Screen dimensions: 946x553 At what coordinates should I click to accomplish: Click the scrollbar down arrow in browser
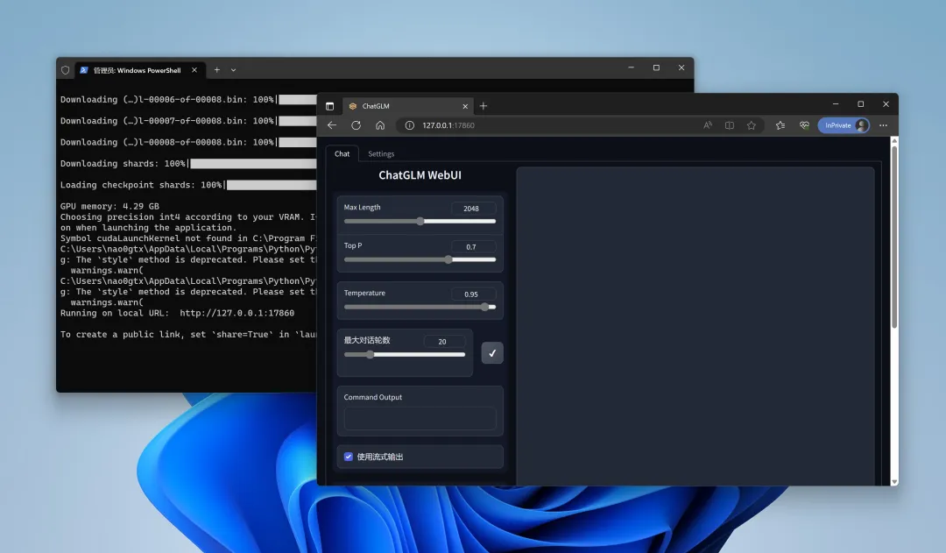pyautogui.click(x=894, y=481)
